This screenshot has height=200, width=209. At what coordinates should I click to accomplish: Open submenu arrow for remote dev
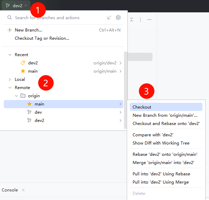click(x=120, y=112)
